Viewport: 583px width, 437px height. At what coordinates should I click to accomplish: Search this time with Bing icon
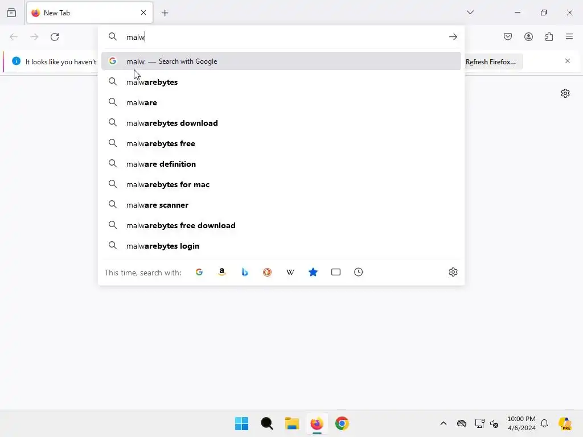pyautogui.click(x=245, y=272)
